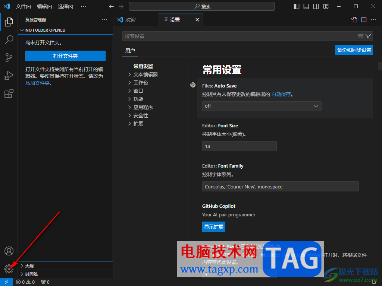The width and height of the screenshot is (382, 286).
Task: Open the Extensions view
Action: (9, 93)
